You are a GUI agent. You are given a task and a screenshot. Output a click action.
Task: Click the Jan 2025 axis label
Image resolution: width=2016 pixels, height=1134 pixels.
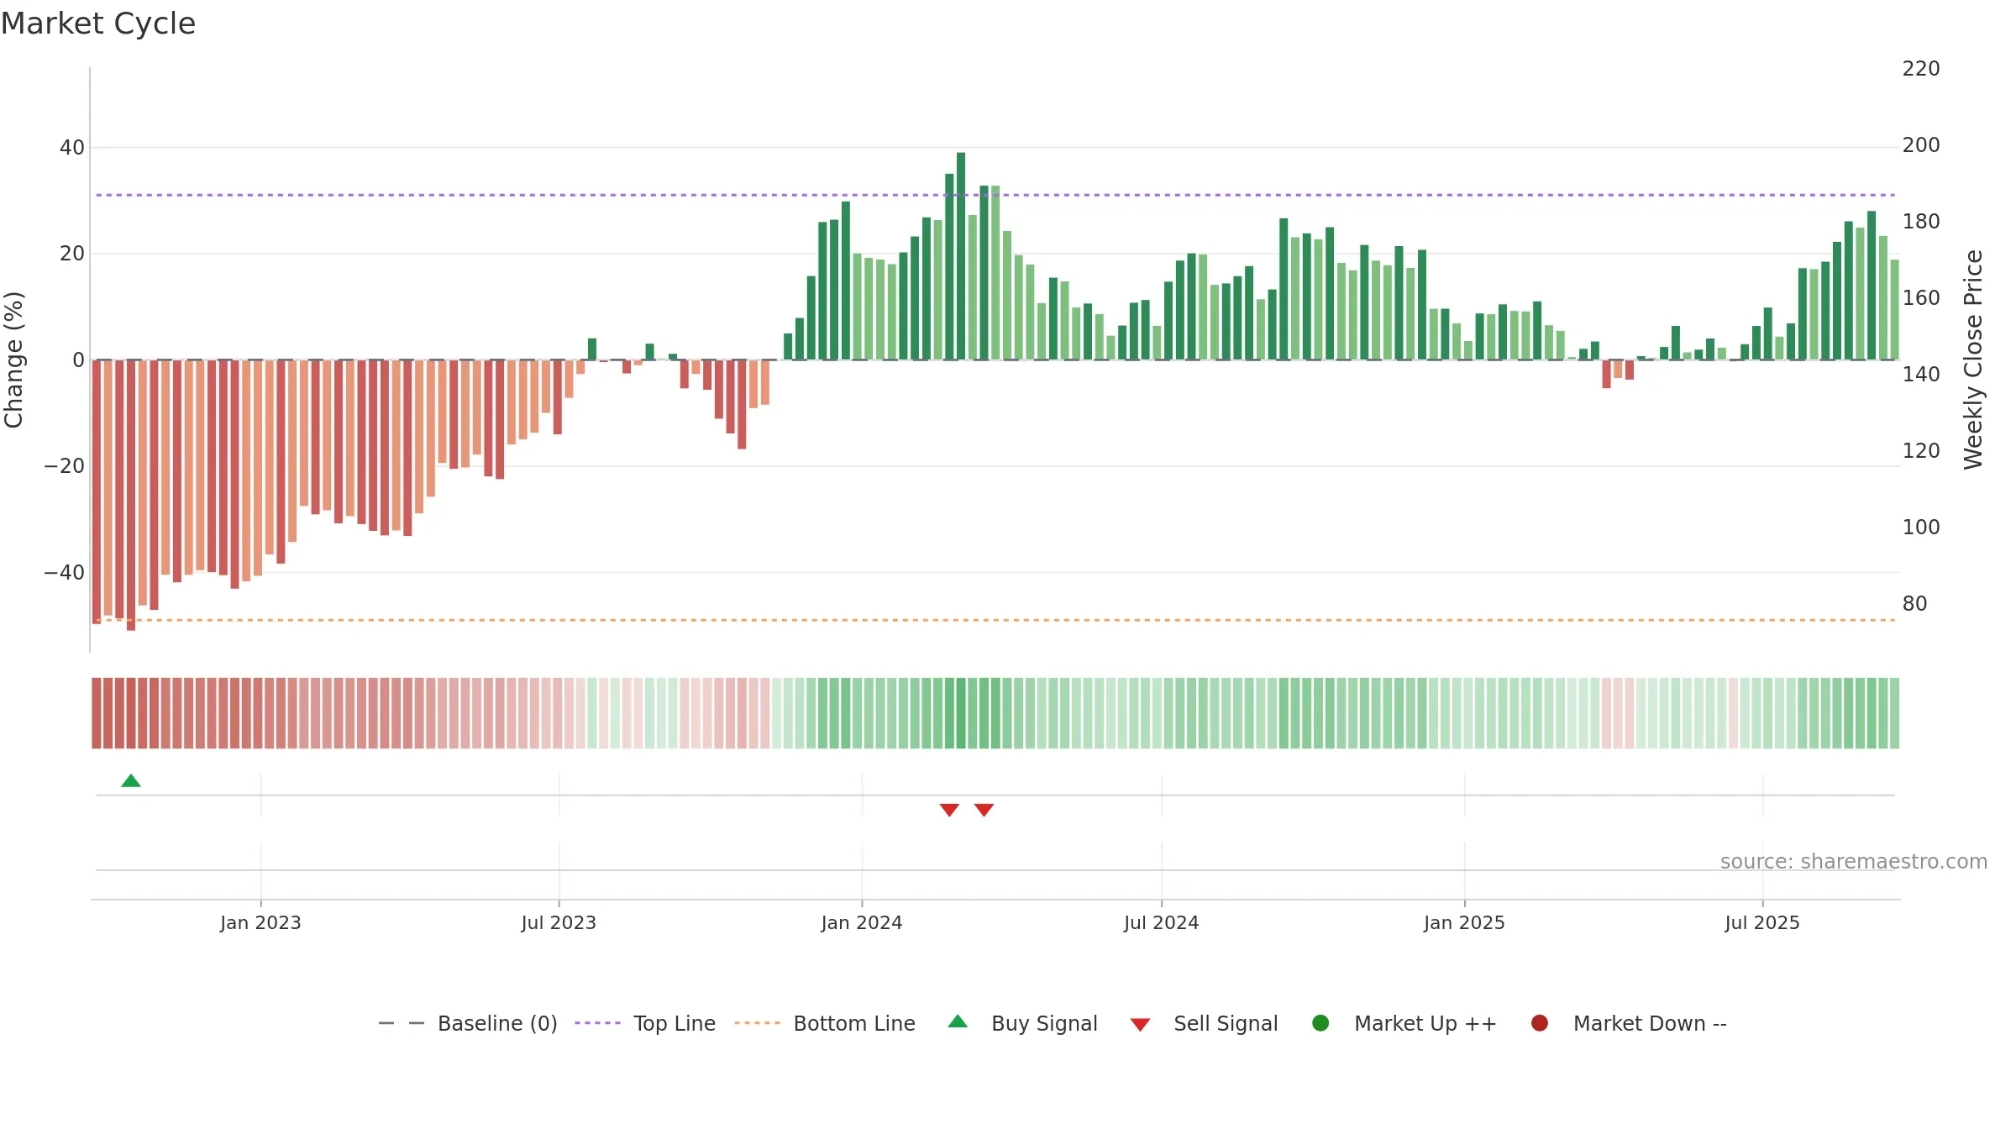pos(1464,922)
